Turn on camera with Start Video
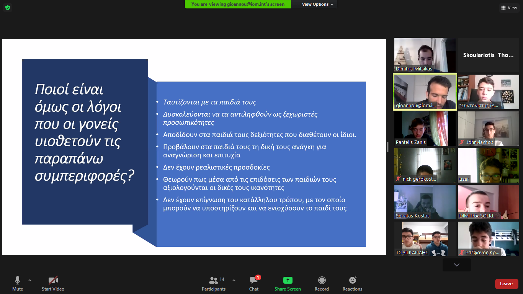 [53, 284]
